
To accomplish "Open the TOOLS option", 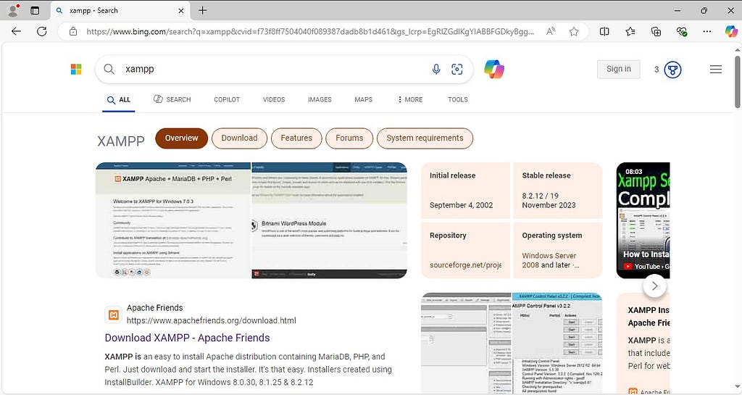I will click(458, 99).
